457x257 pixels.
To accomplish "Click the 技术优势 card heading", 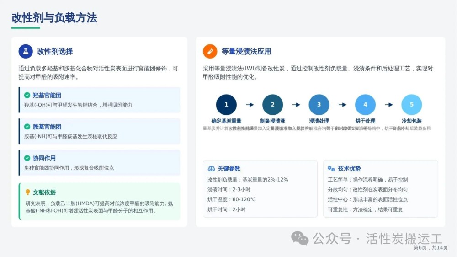I will pos(349,168).
